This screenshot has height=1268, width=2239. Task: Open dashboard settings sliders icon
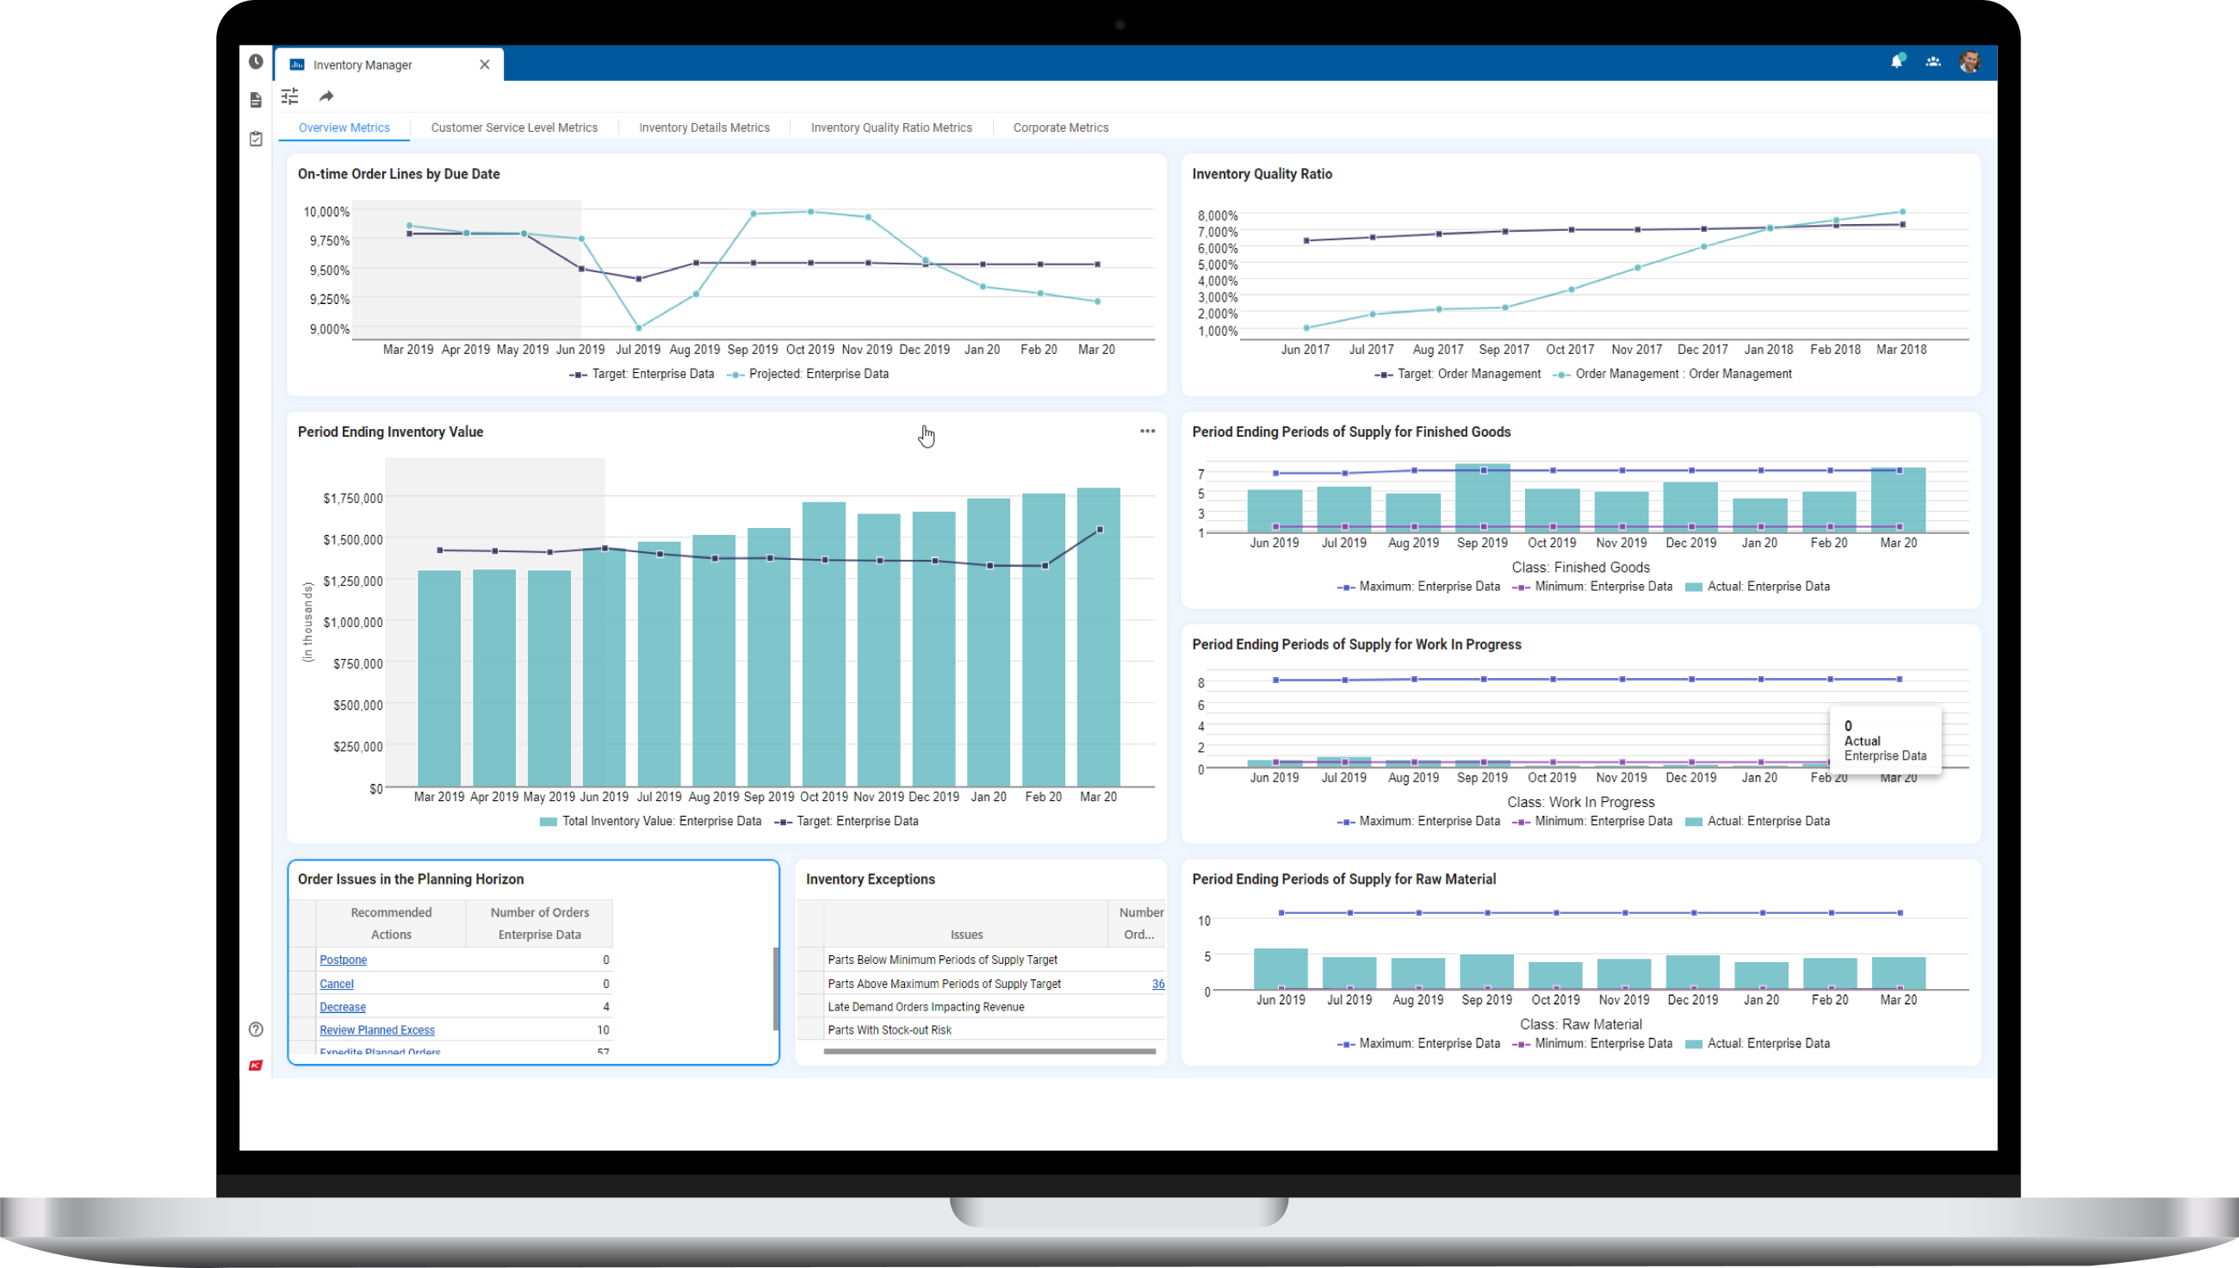click(290, 96)
